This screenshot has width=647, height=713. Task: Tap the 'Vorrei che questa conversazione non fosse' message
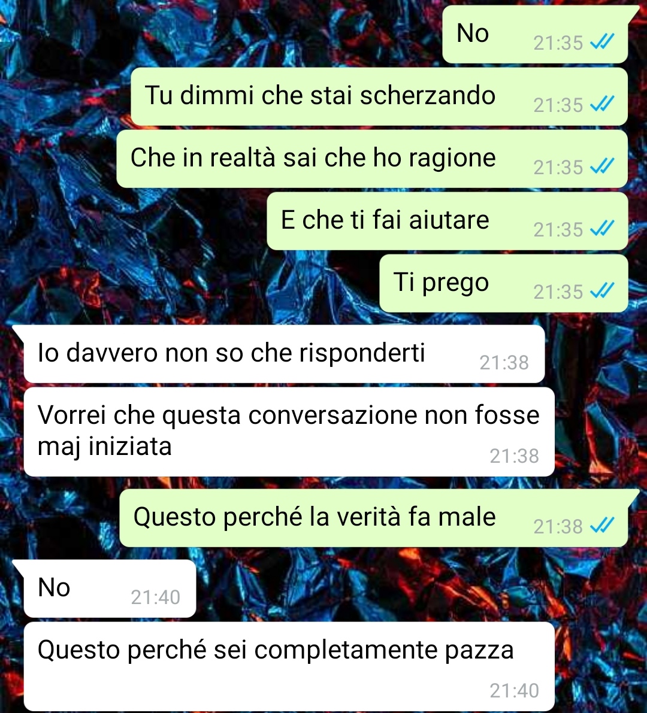point(289,432)
